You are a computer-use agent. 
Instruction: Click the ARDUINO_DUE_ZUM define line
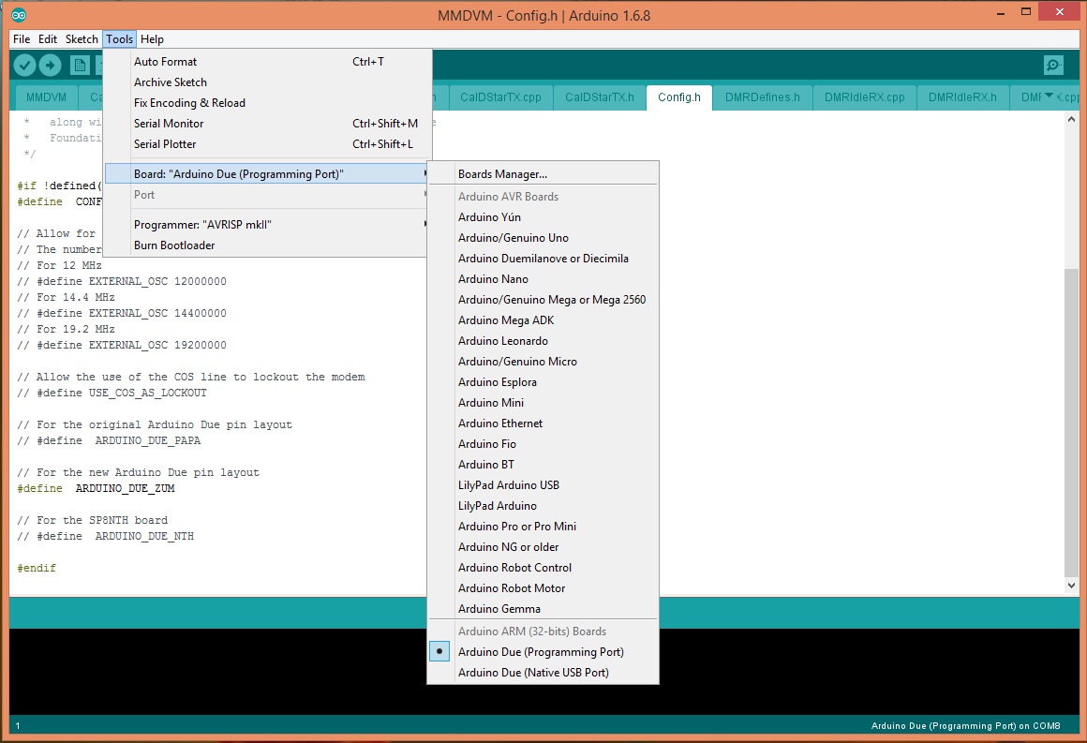(96, 489)
